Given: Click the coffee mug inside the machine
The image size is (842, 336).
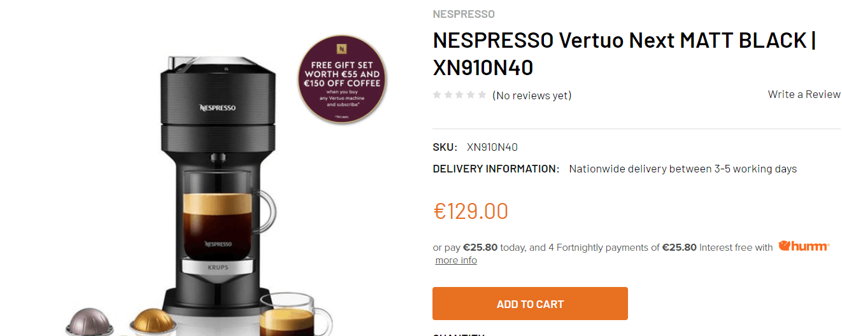Looking at the screenshot, I should coord(226,215).
